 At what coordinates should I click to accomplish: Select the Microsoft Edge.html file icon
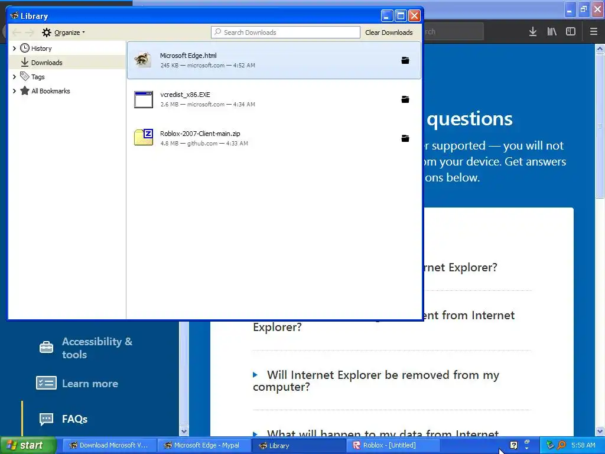coord(143,60)
